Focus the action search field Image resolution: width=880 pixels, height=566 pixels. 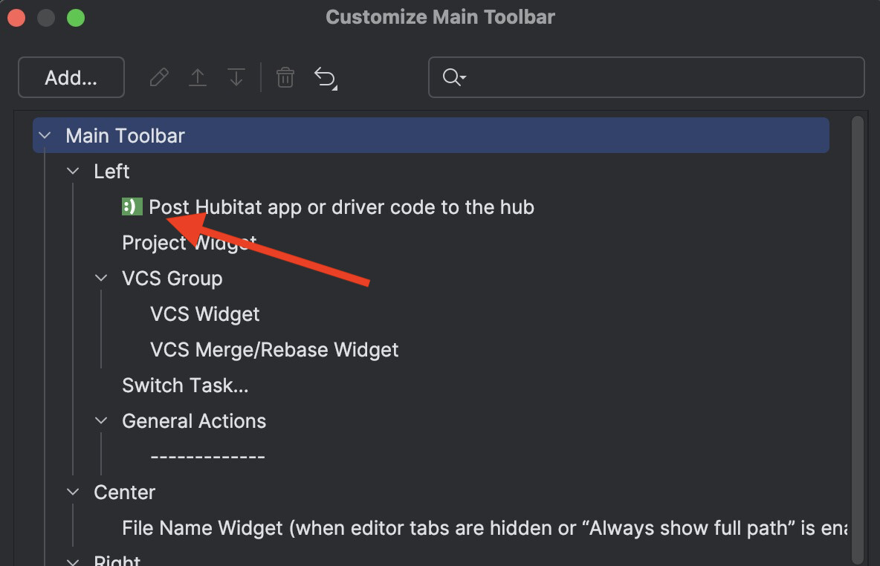tap(646, 77)
